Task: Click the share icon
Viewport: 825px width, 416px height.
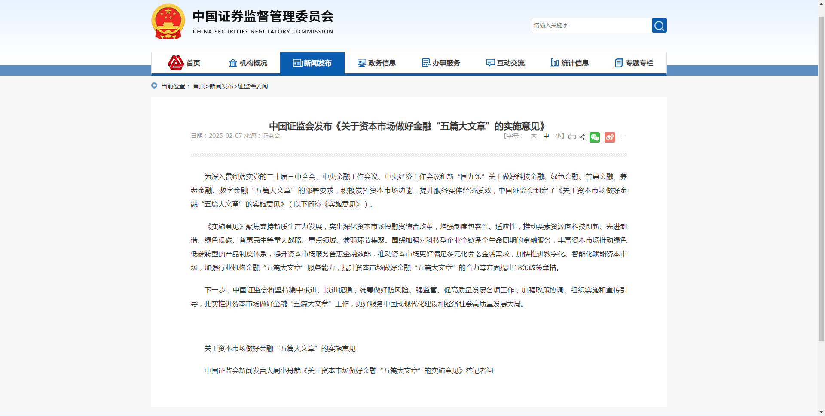Action: pos(582,137)
